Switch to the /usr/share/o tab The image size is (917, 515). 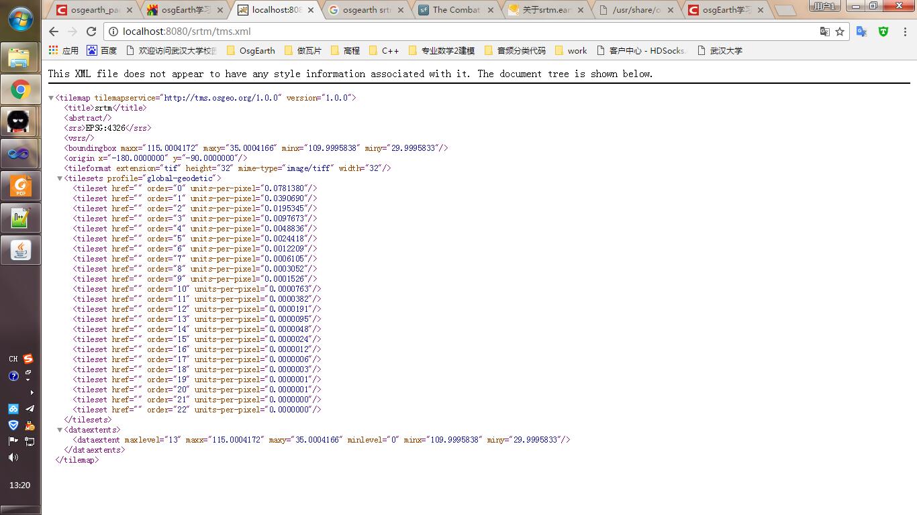point(636,10)
